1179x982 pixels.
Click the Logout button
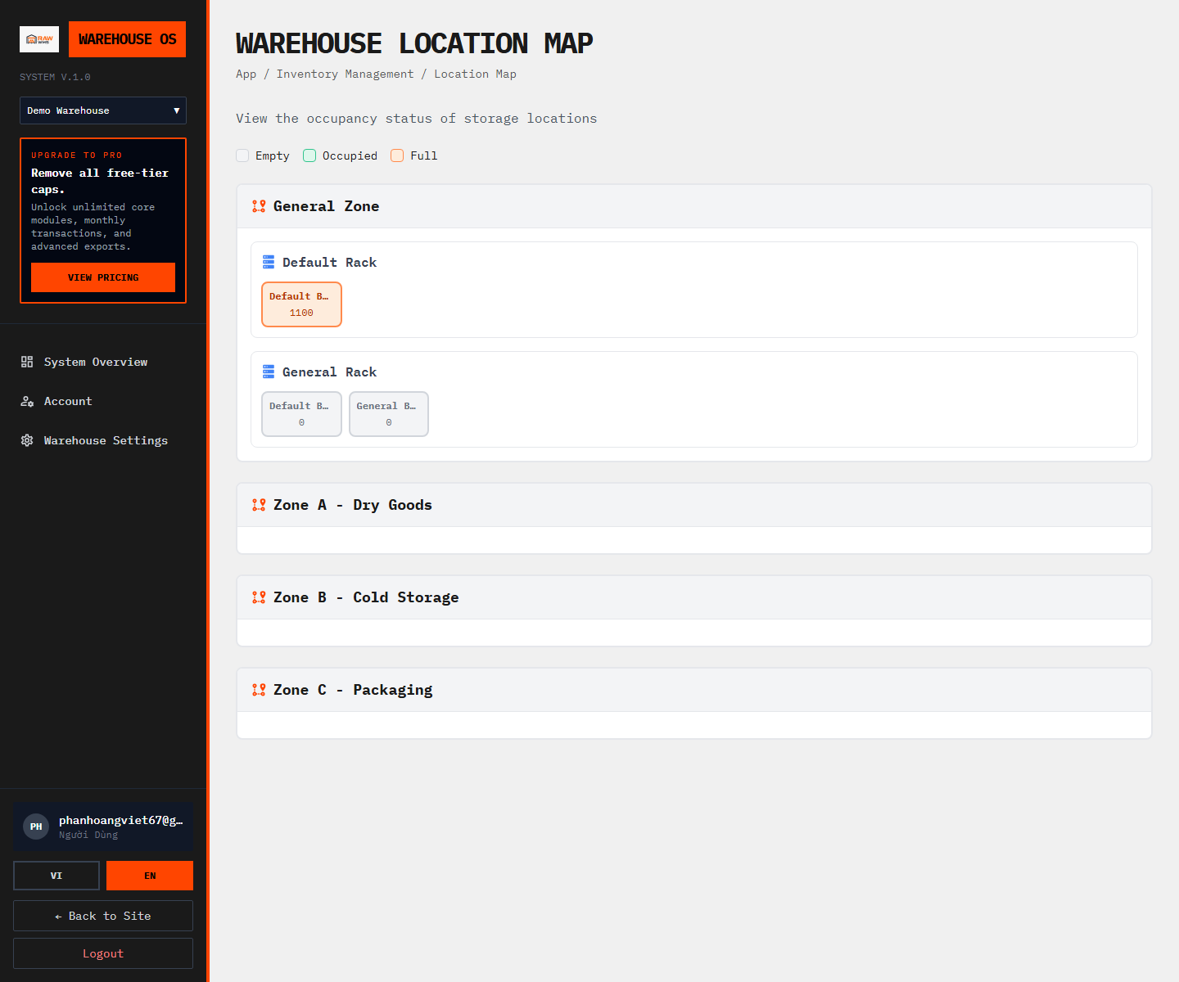pyautogui.click(x=103, y=953)
